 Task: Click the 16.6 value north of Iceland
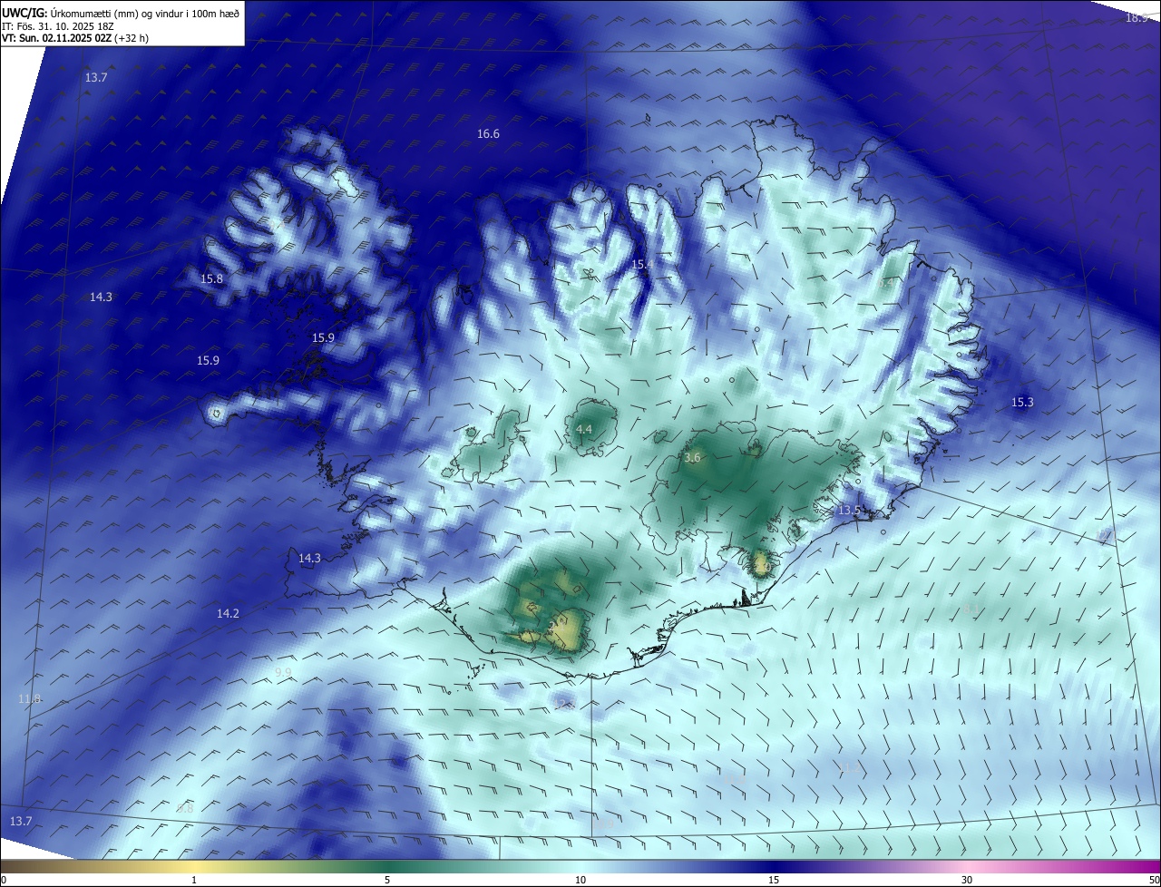(488, 134)
